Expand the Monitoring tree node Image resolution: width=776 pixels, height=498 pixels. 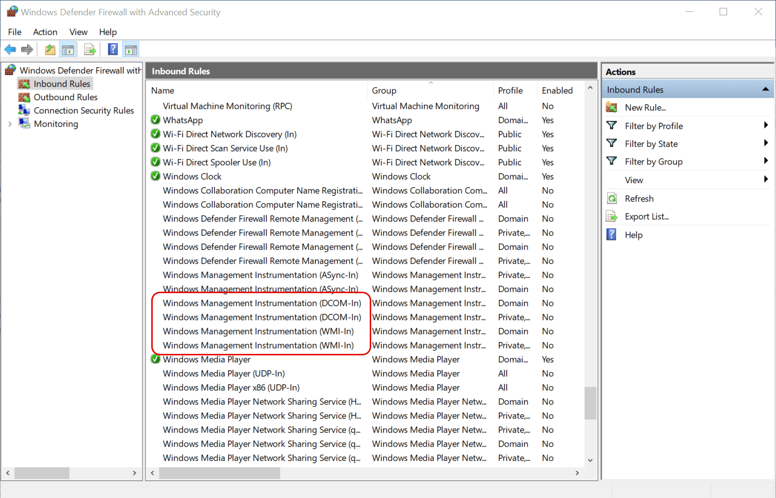10,124
